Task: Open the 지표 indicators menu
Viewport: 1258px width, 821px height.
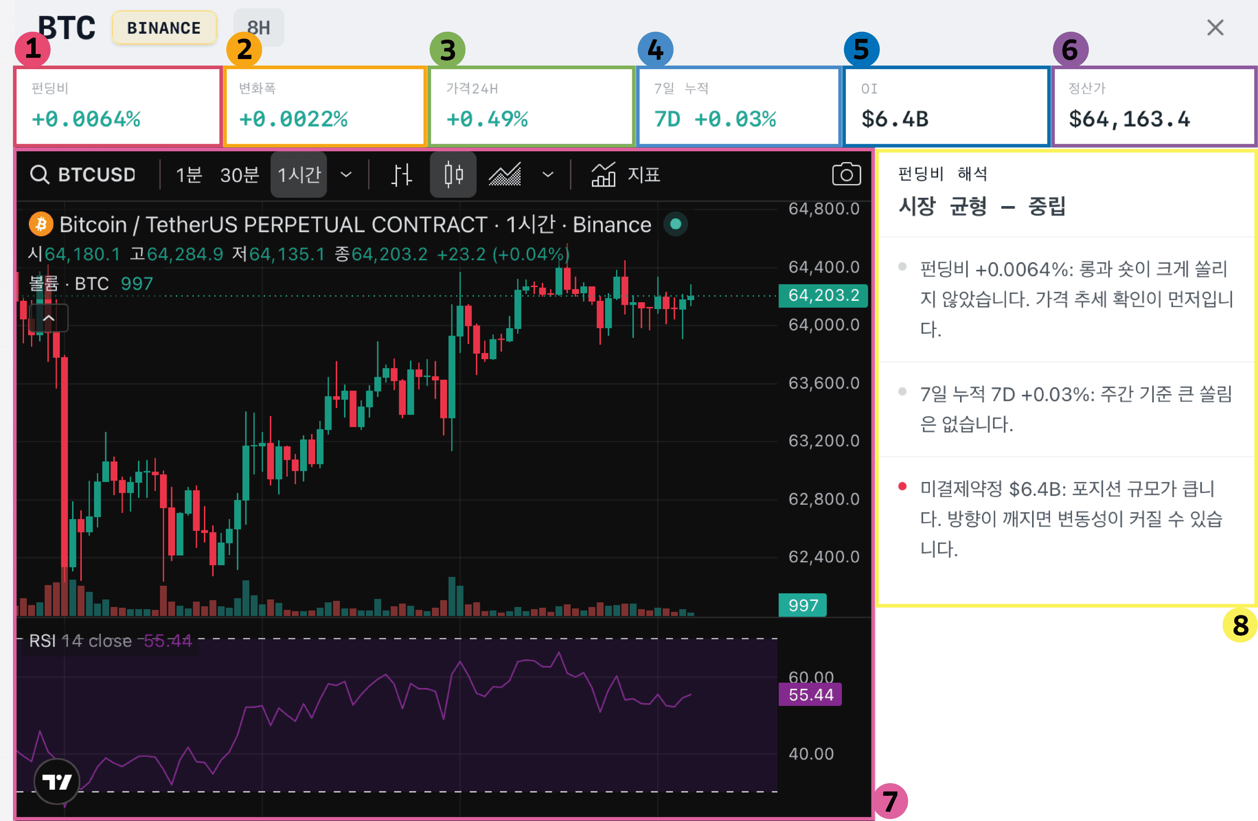Action: (x=626, y=174)
